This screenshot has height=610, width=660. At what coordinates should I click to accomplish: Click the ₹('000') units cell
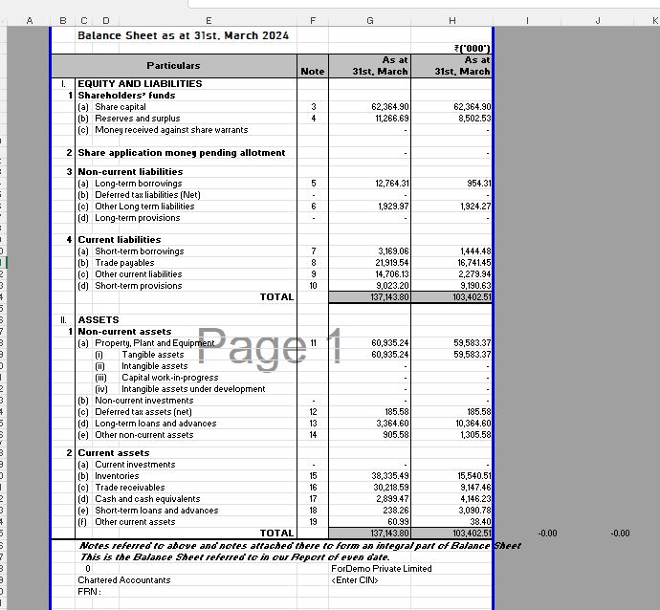[x=473, y=49]
